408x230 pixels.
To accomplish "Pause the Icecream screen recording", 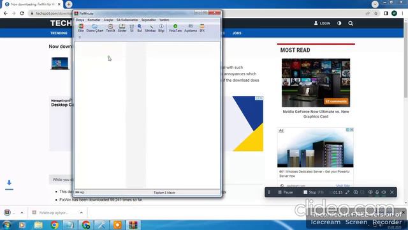I will (286, 192).
